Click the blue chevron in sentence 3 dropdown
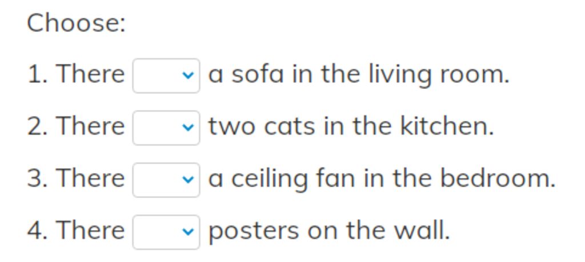This screenshot has height=262, width=585. pos(187,180)
